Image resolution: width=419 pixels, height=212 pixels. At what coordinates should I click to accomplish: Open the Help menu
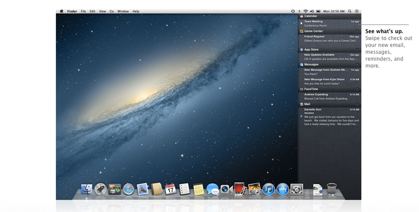[x=136, y=11]
